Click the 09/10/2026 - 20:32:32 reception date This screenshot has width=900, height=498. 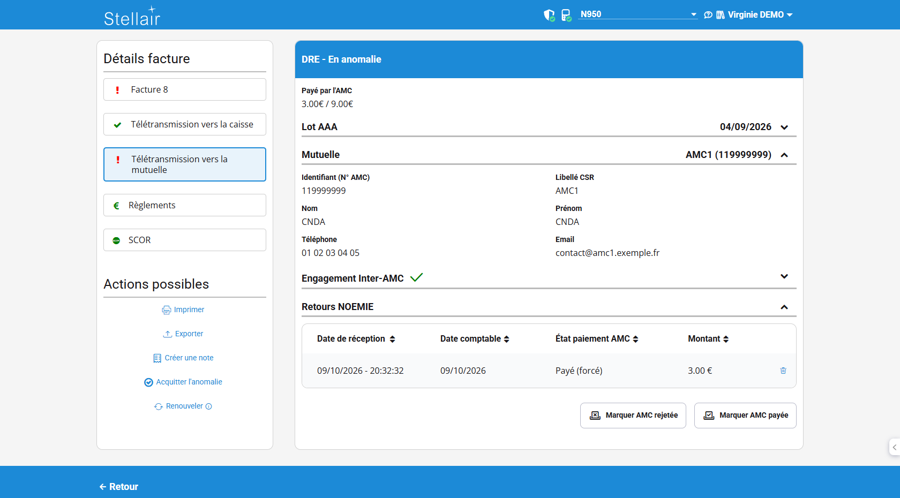(361, 371)
